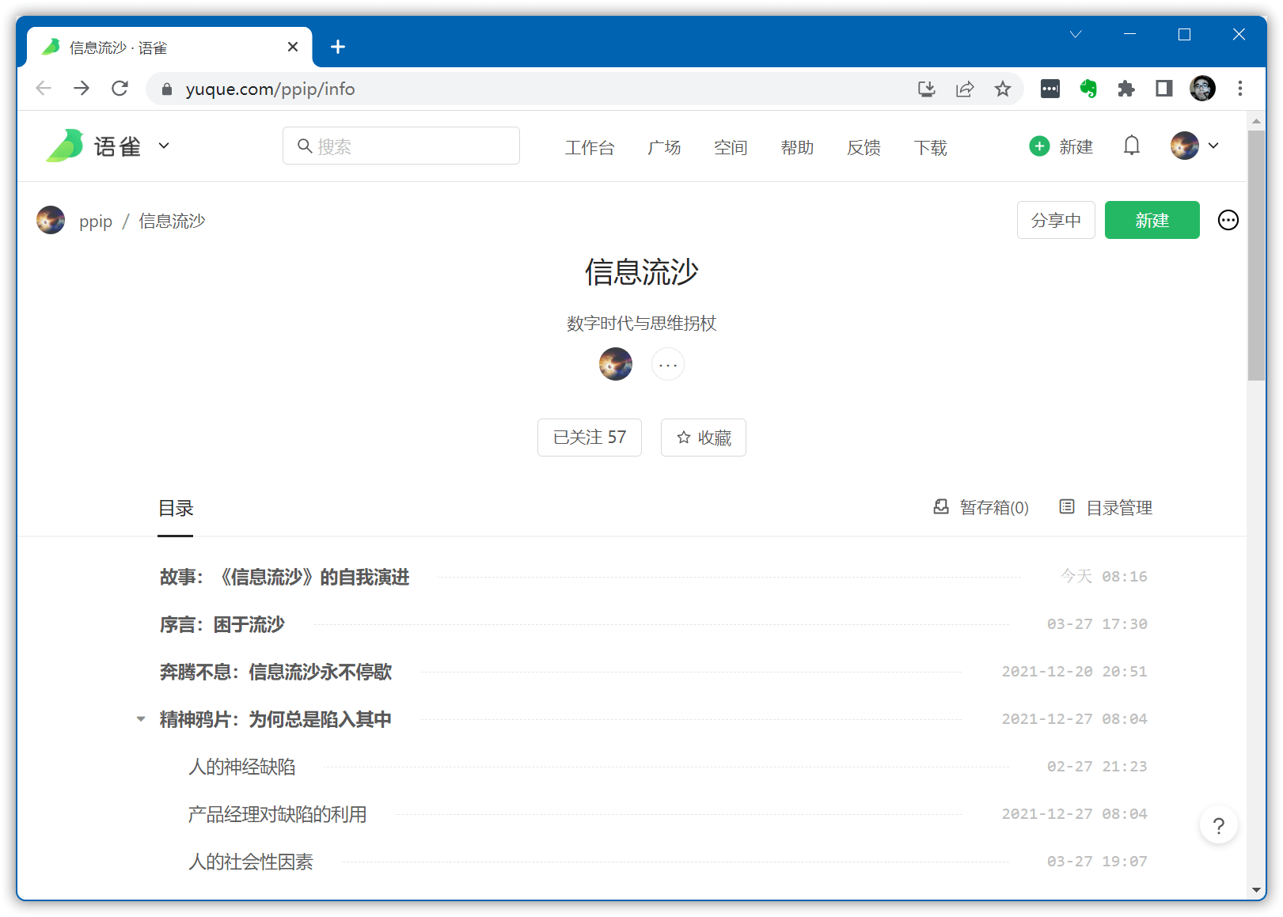Click the help question mark button

pyautogui.click(x=1219, y=825)
